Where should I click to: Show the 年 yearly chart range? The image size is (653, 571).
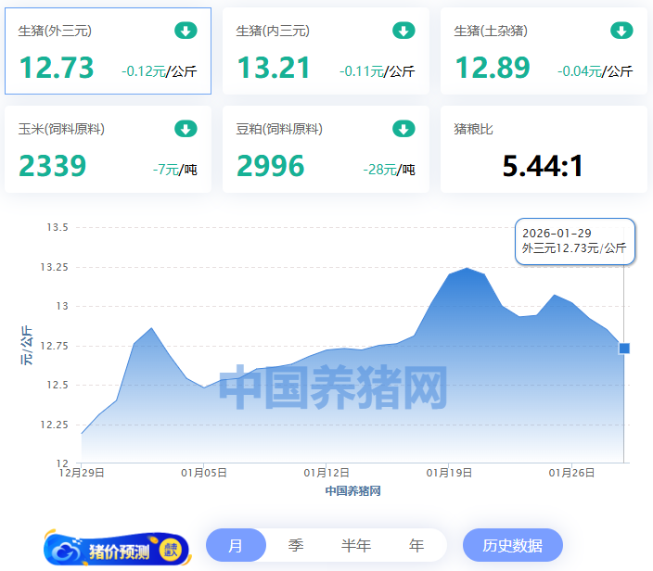416,546
